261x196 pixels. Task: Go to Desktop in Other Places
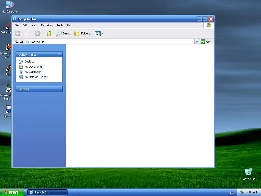(x=30, y=62)
